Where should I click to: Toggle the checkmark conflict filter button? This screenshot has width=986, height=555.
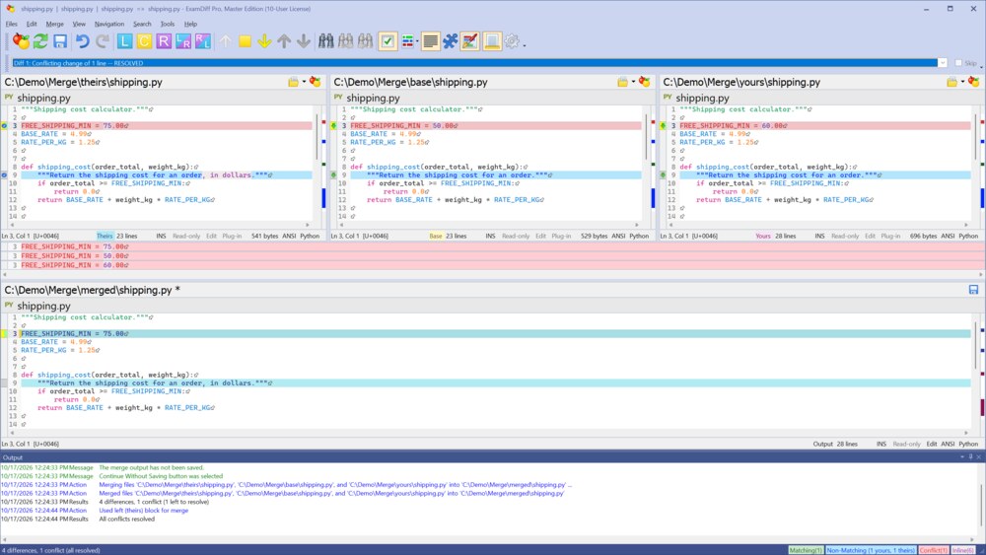pos(387,41)
